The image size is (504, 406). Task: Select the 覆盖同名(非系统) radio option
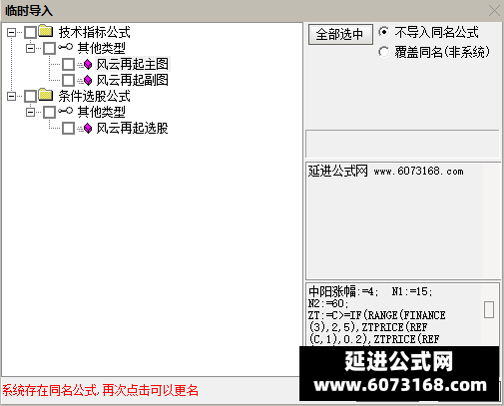(383, 52)
